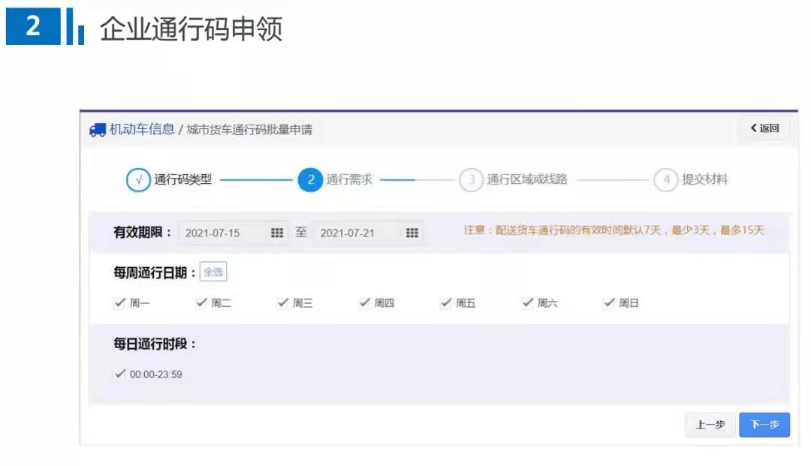Screen dimensions: 811x466
Task: Open the start date calendar picker icon
Action: (277, 233)
